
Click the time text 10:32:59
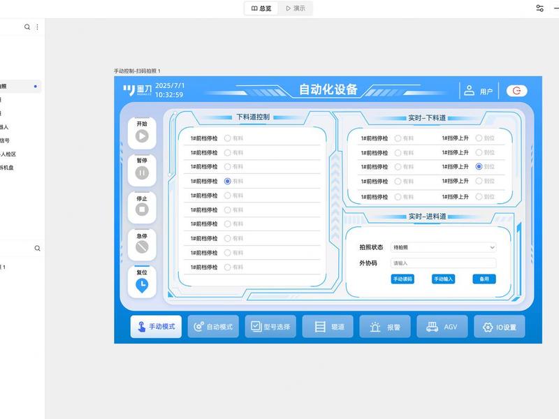click(169, 95)
